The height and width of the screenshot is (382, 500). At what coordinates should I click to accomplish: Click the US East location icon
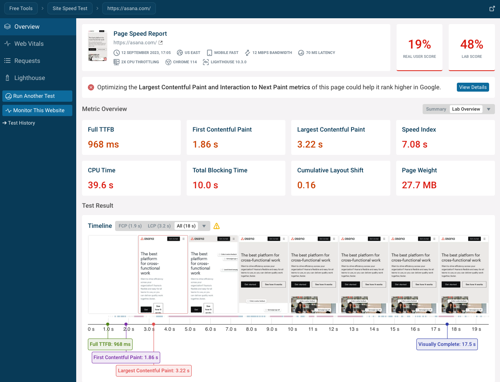[x=180, y=53]
